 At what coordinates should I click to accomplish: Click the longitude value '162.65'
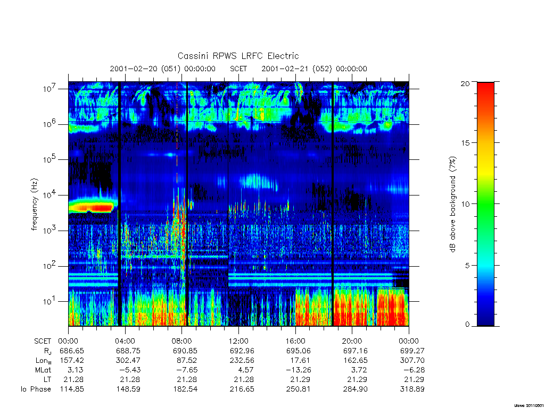355,361
